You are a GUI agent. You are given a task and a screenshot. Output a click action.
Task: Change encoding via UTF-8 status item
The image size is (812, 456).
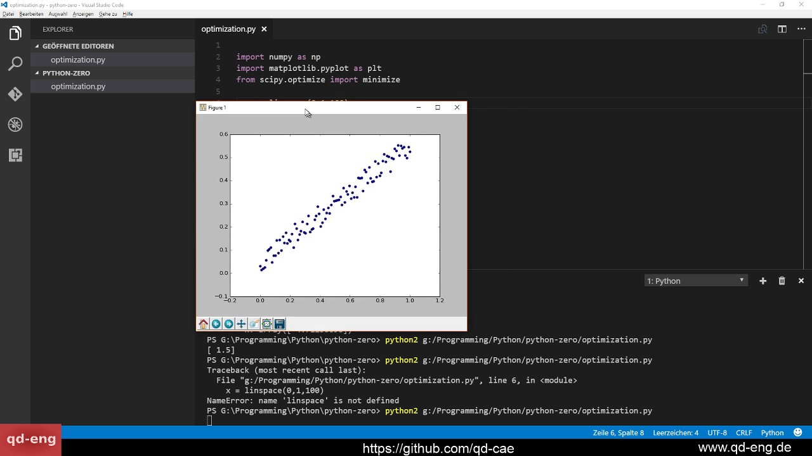[717, 433]
